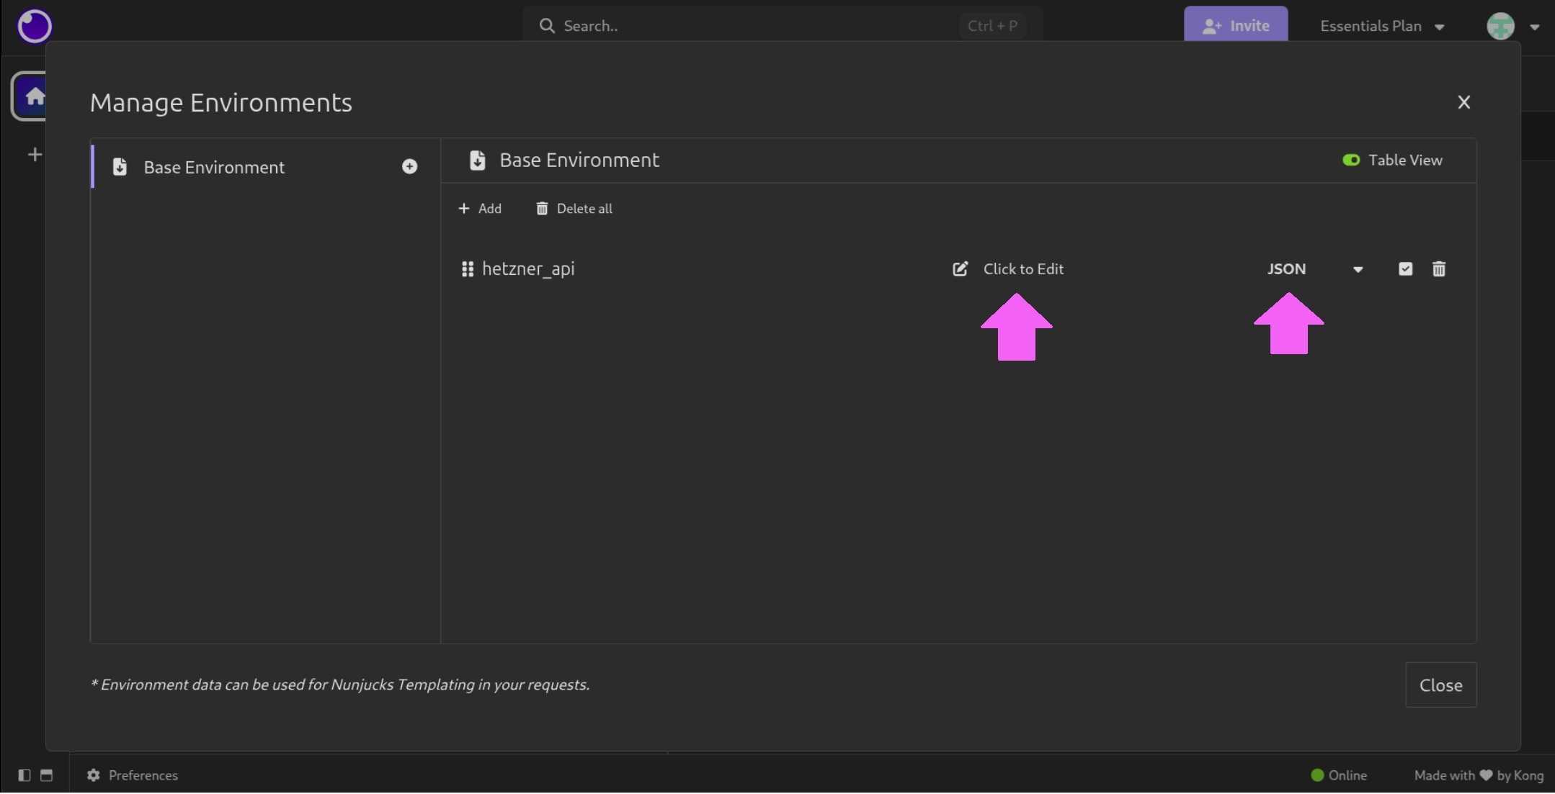Uncheck the hetzner_api enabled checkbox
The width and height of the screenshot is (1555, 794).
pyautogui.click(x=1405, y=269)
